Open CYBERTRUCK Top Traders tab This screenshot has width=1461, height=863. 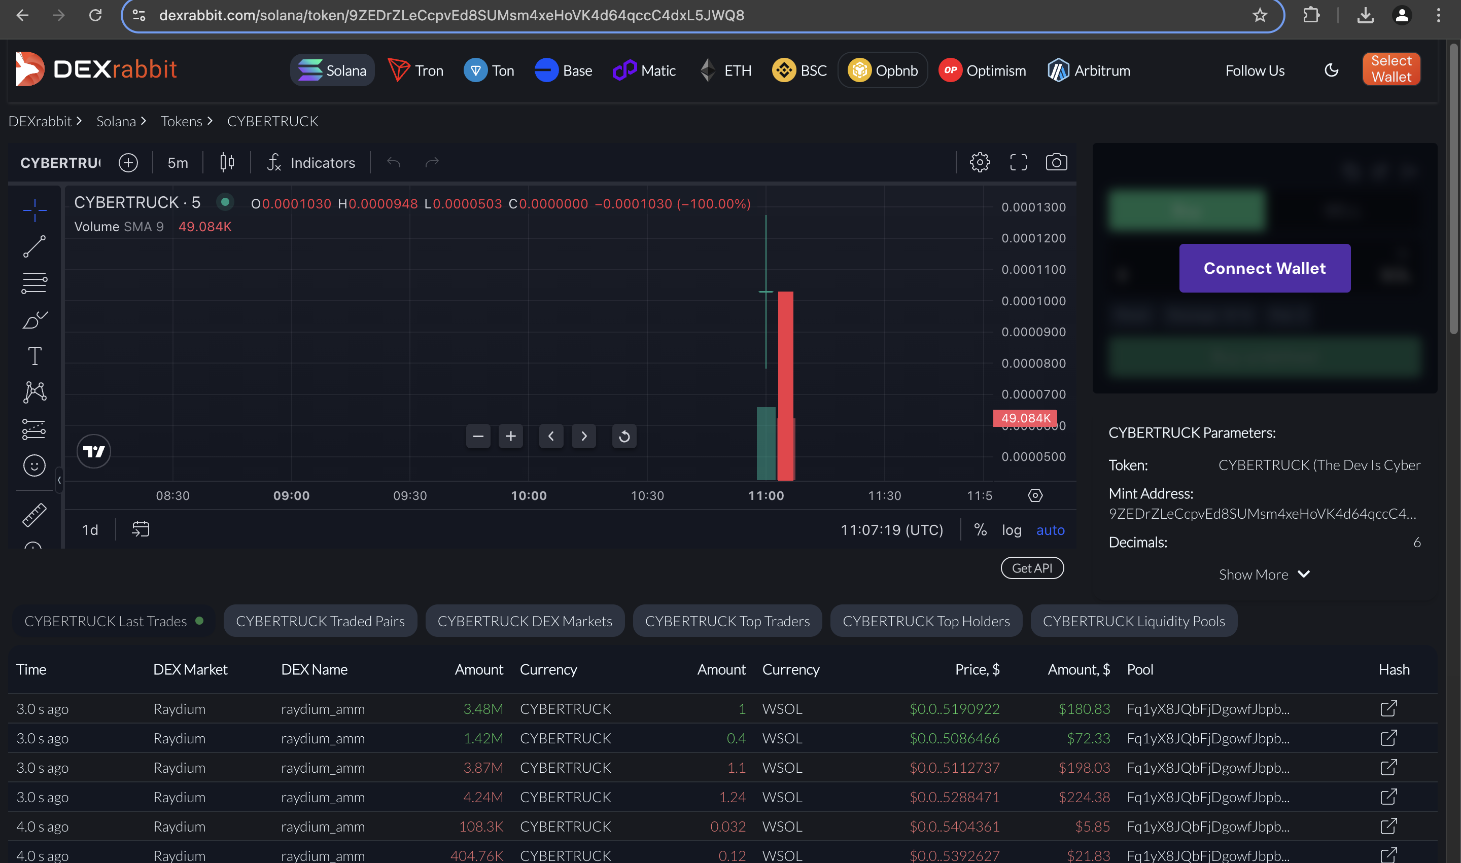tap(727, 621)
